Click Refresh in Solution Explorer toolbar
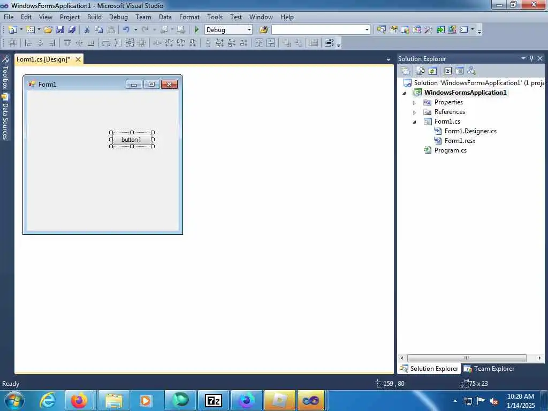 (432, 71)
